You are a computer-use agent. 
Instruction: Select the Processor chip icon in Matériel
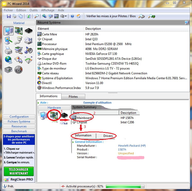coord(28,31)
